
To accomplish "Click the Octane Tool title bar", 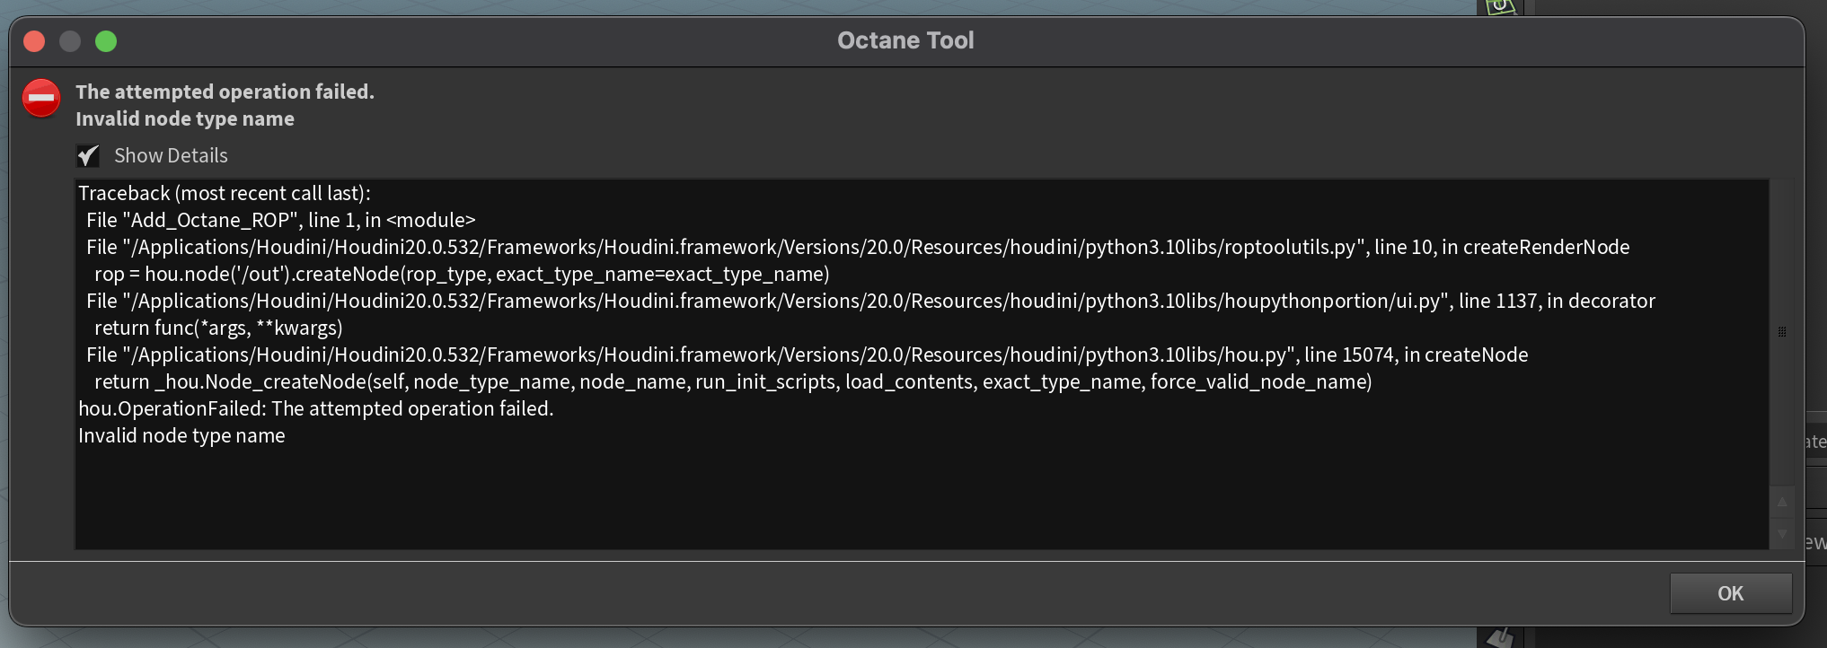I will click(905, 40).
